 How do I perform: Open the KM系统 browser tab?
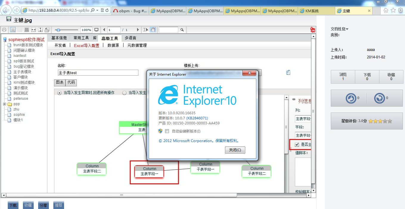click(316, 11)
